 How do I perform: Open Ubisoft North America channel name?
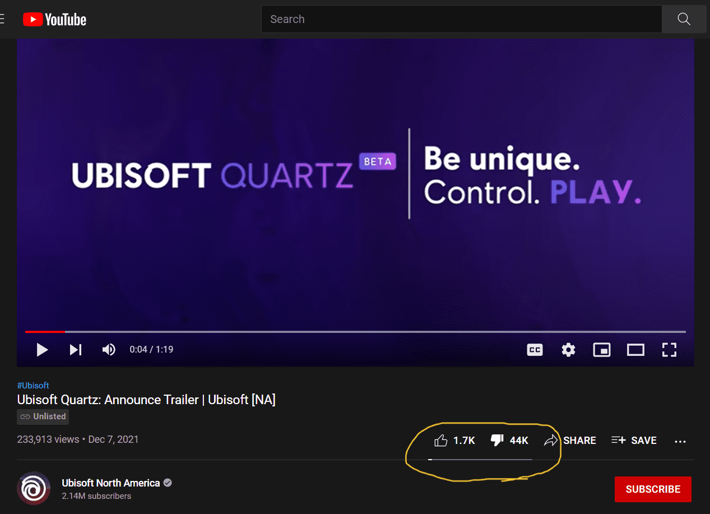coord(111,483)
